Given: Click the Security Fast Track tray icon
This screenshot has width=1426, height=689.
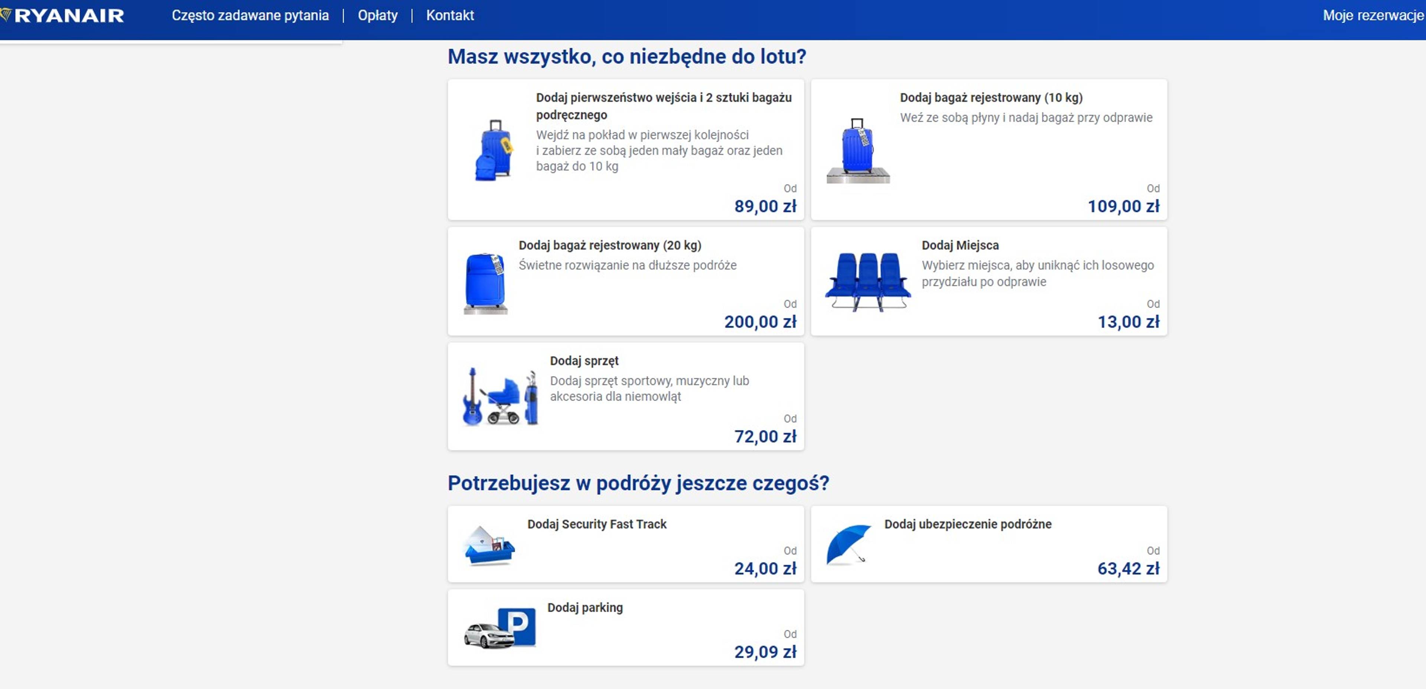Looking at the screenshot, I should pyautogui.click(x=489, y=545).
